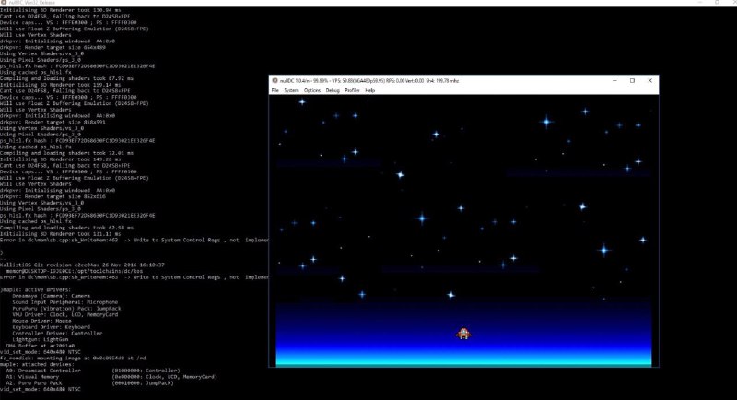Open the Debug menu in nullDC

(333, 90)
